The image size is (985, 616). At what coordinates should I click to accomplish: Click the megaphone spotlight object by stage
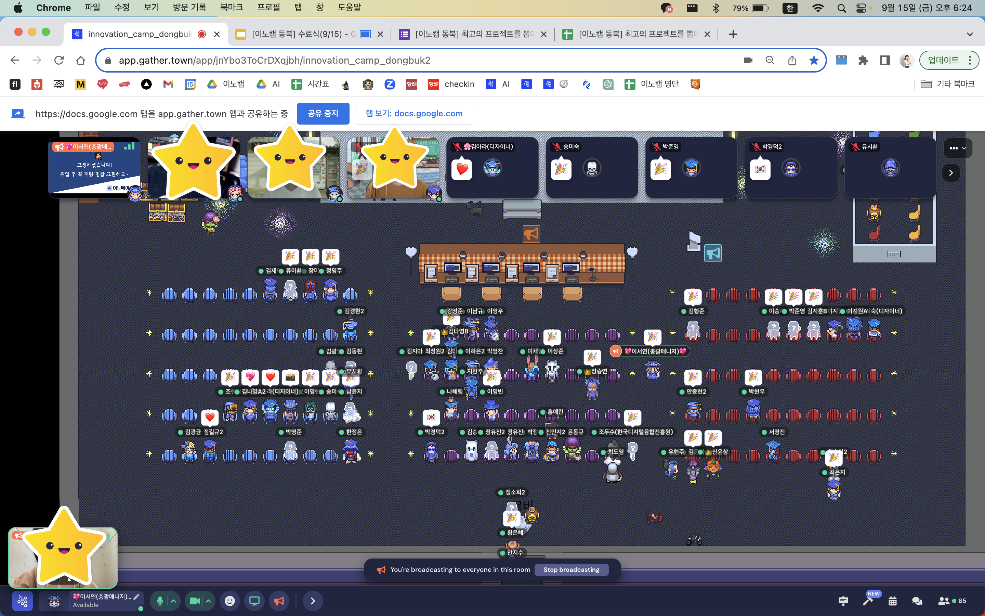tap(531, 234)
